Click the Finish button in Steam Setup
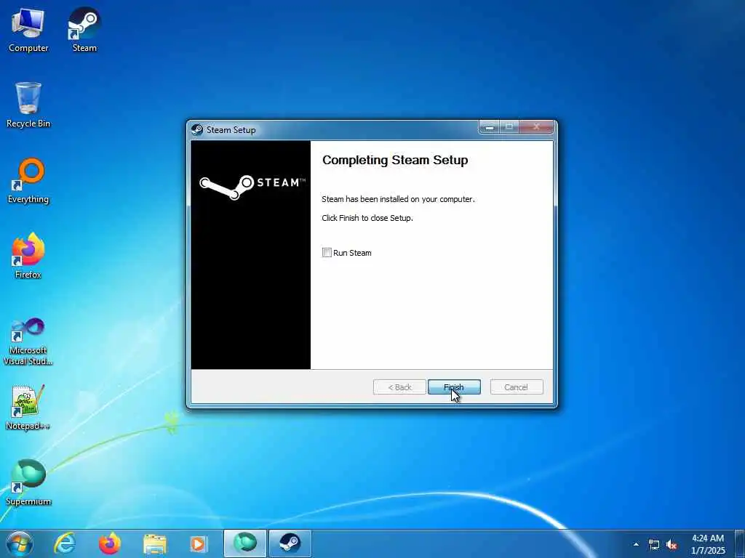The image size is (745, 558). pos(454,387)
